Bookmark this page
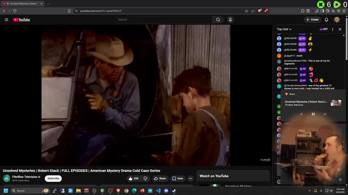Image resolution: width=348 pixels, height=195 pixels. (69, 11)
